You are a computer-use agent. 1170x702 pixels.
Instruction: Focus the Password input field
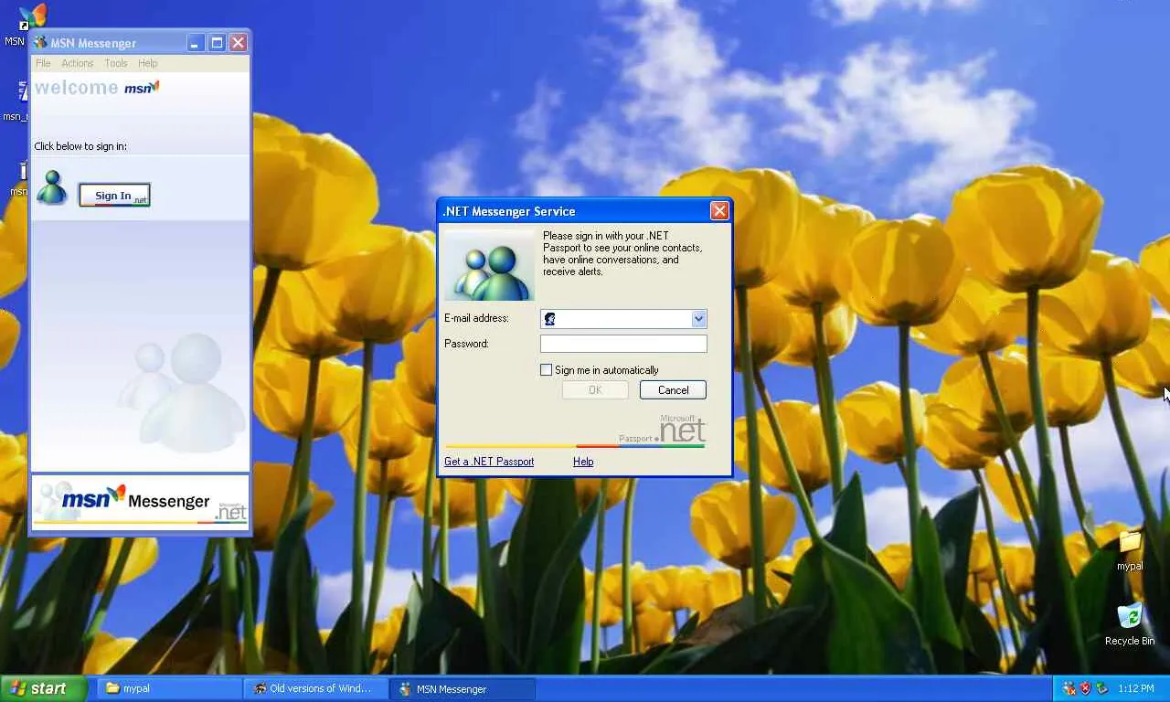tap(623, 344)
